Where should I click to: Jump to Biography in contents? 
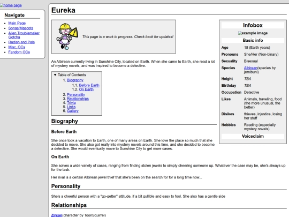coord(75,80)
